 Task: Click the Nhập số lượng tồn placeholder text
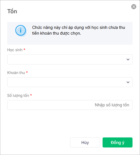pyautogui.click(x=112, y=105)
